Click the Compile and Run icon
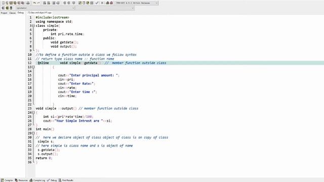The image size is (324, 182). (x=88, y=3)
